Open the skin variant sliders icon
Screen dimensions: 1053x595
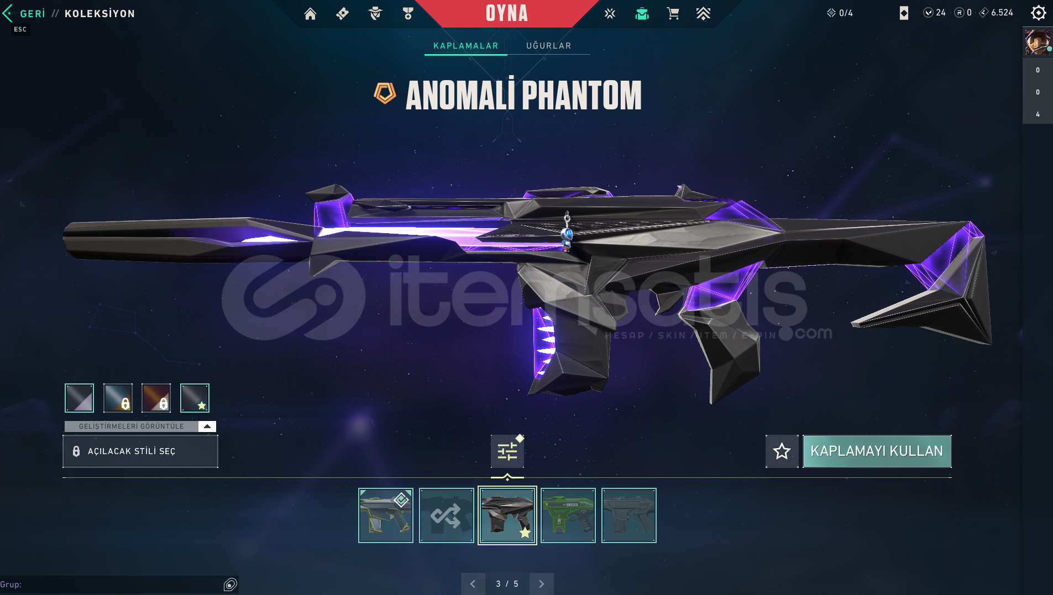[x=507, y=451]
